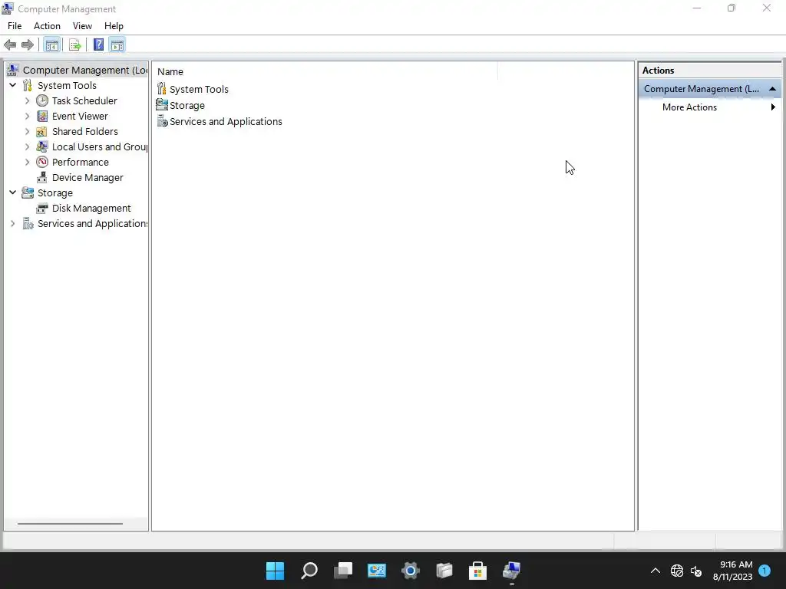Expand the Local Users and Groups node
Image resolution: width=786 pixels, height=589 pixels.
[x=28, y=146]
